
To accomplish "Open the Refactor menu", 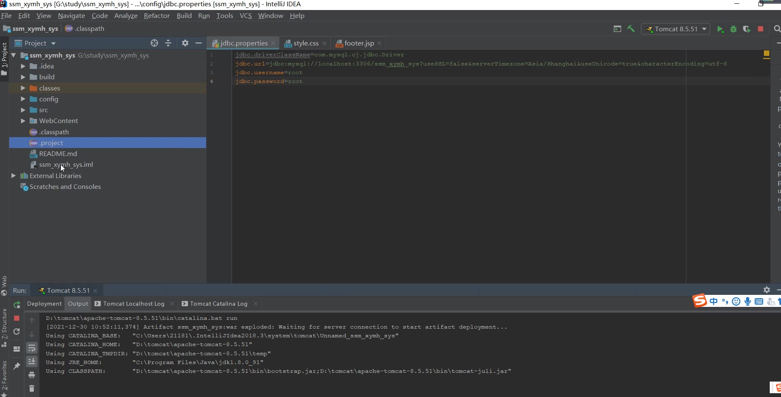I will pos(156,15).
